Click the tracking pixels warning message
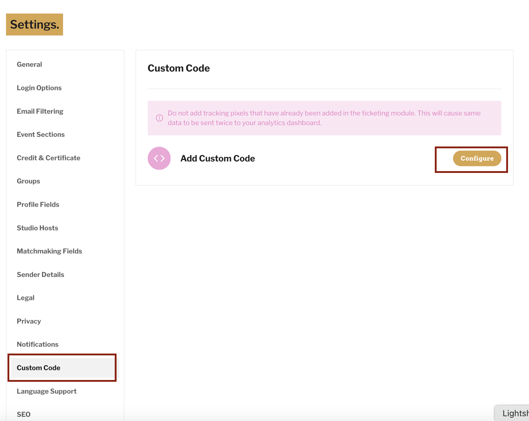The width and height of the screenshot is (529, 421). (x=324, y=118)
